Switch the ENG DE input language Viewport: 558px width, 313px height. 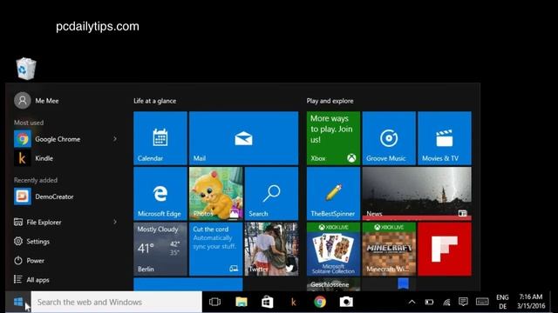[x=502, y=302]
